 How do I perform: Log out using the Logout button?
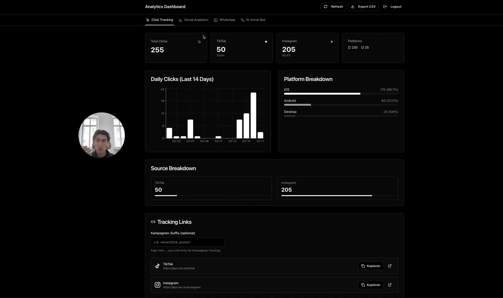coord(392,7)
